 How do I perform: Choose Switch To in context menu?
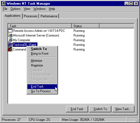coord(42,49)
